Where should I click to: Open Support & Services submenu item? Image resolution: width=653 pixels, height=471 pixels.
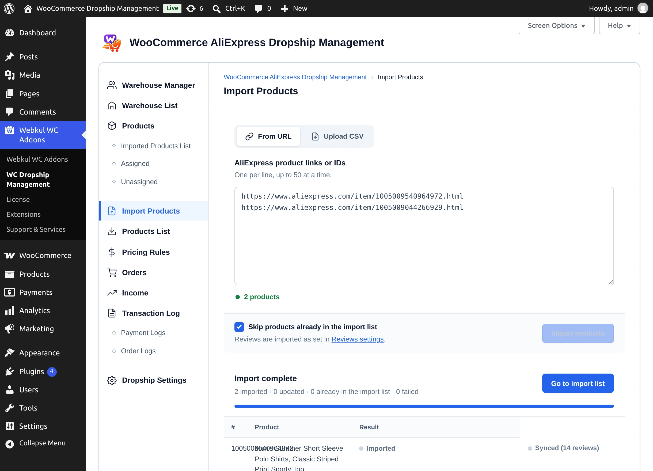tap(36, 229)
